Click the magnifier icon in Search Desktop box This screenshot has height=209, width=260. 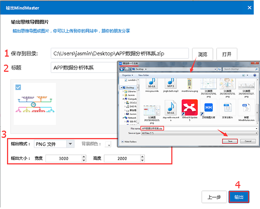click(x=257, y=69)
